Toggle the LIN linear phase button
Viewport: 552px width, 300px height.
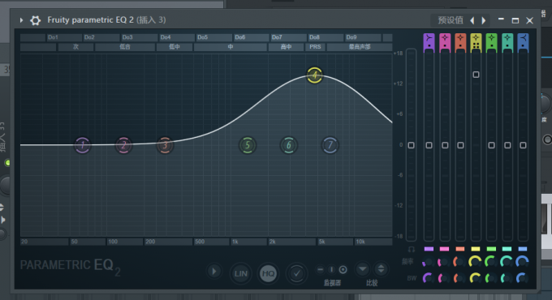pyautogui.click(x=241, y=273)
